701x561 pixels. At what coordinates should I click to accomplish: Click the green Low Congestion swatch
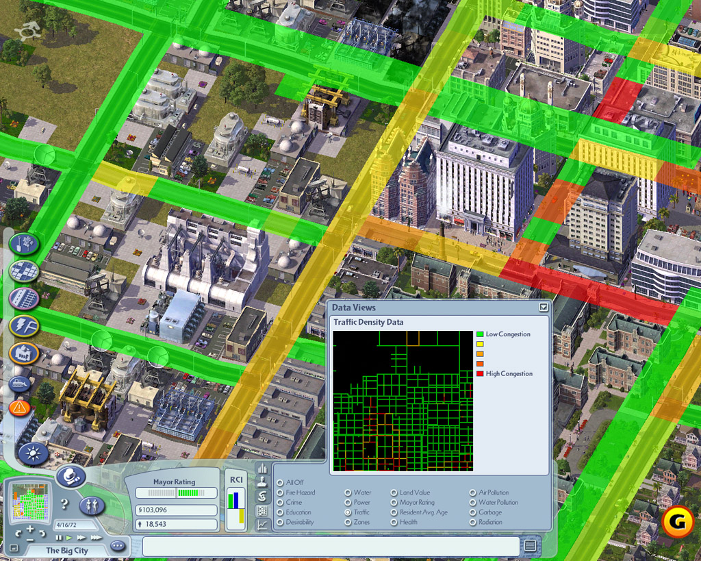pyautogui.click(x=480, y=334)
